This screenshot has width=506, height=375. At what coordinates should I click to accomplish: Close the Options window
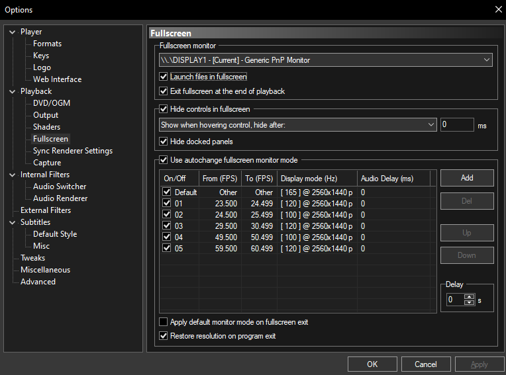point(498,9)
